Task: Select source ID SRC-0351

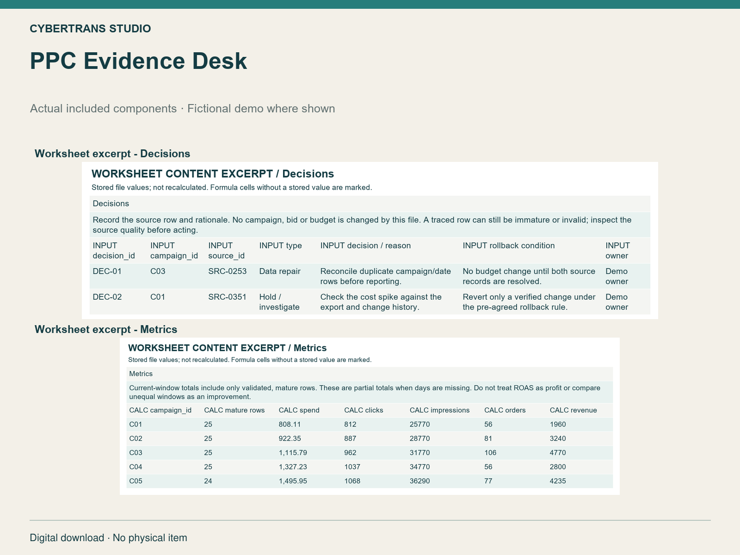Action: point(228,297)
